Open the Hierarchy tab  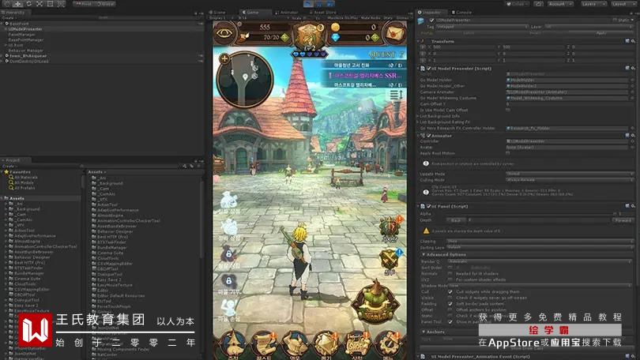[13, 12]
